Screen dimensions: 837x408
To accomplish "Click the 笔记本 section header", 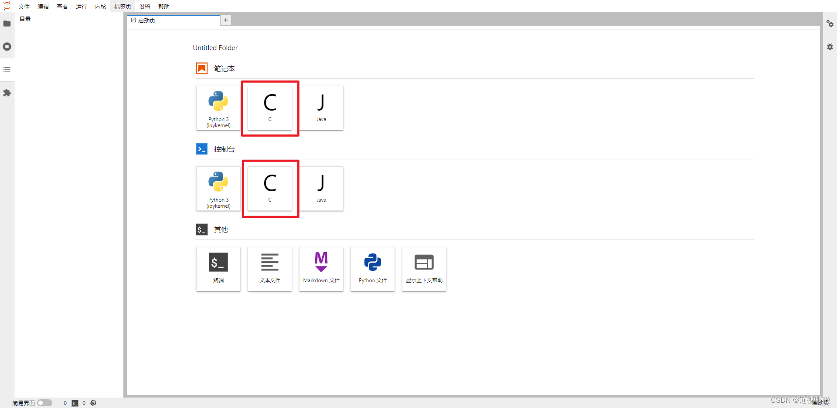I will point(225,69).
